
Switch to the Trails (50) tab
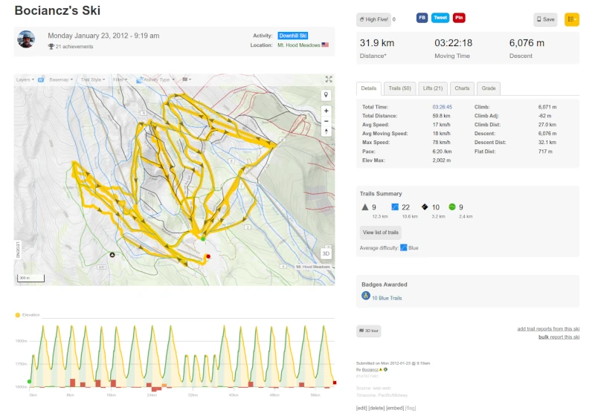[x=400, y=88]
